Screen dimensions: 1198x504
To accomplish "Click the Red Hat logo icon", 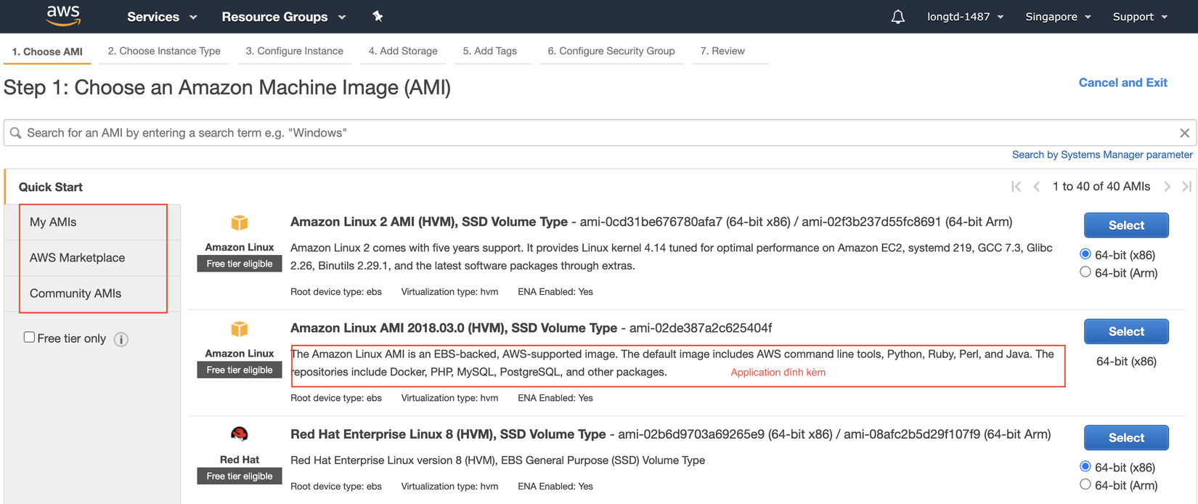I will [x=240, y=434].
